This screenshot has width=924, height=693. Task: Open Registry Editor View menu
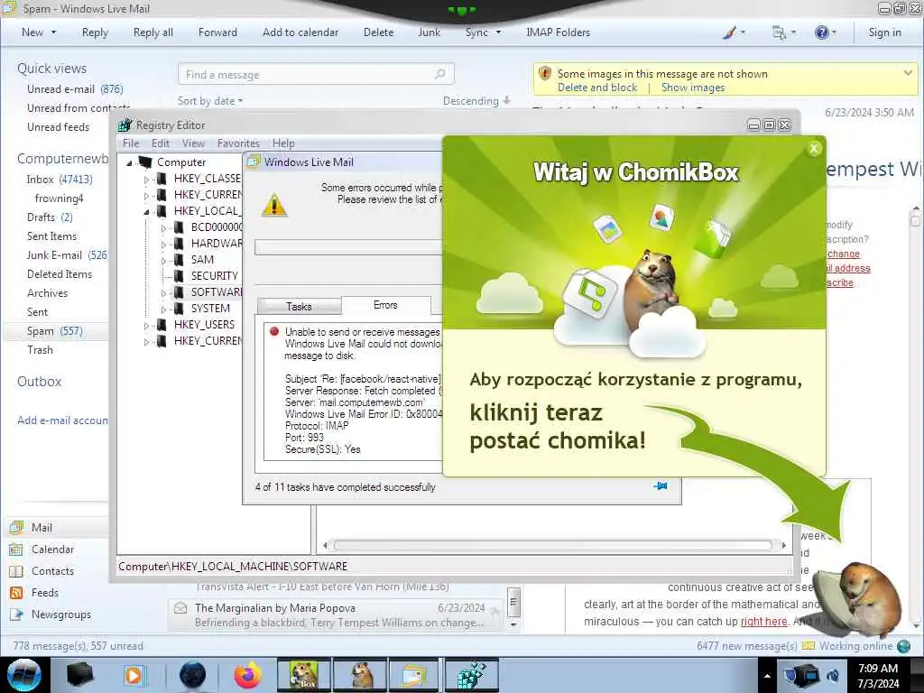tap(193, 143)
